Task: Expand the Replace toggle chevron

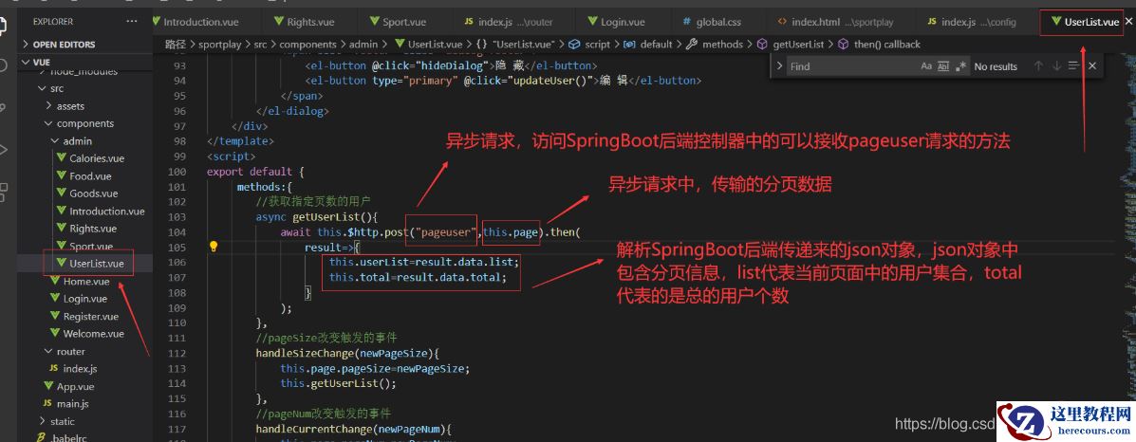Action: coord(779,66)
